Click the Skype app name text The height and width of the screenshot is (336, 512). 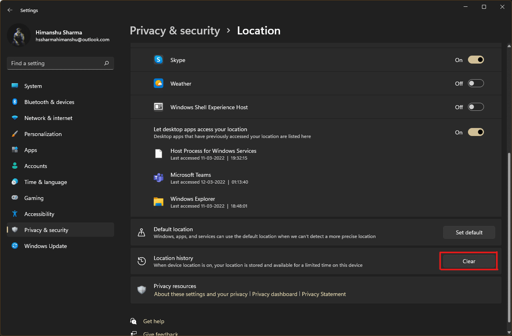click(x=178, y=60)
